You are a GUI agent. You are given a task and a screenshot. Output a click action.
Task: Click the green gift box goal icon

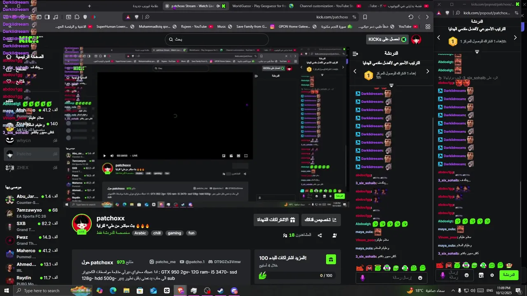pyautogui.click(x=330, y=259)
